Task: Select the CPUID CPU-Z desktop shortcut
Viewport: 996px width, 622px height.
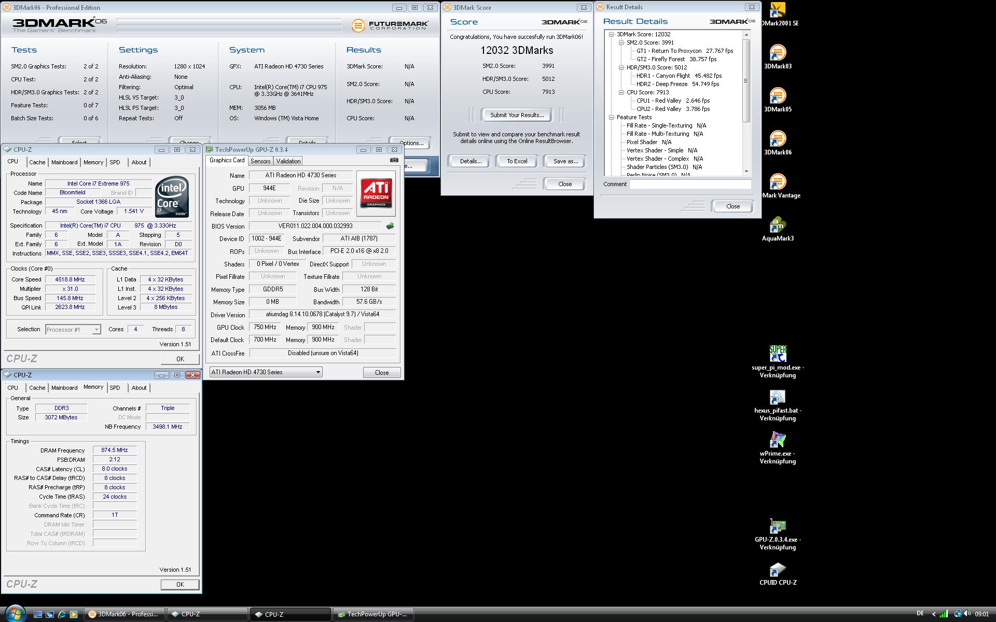Action: [x=778, y=573]
